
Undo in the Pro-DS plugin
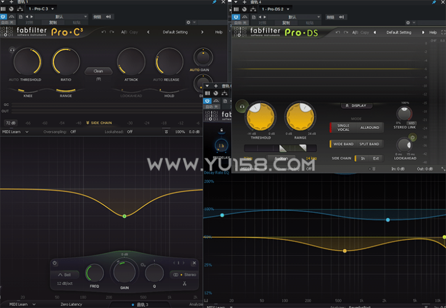tap(338, 32)
